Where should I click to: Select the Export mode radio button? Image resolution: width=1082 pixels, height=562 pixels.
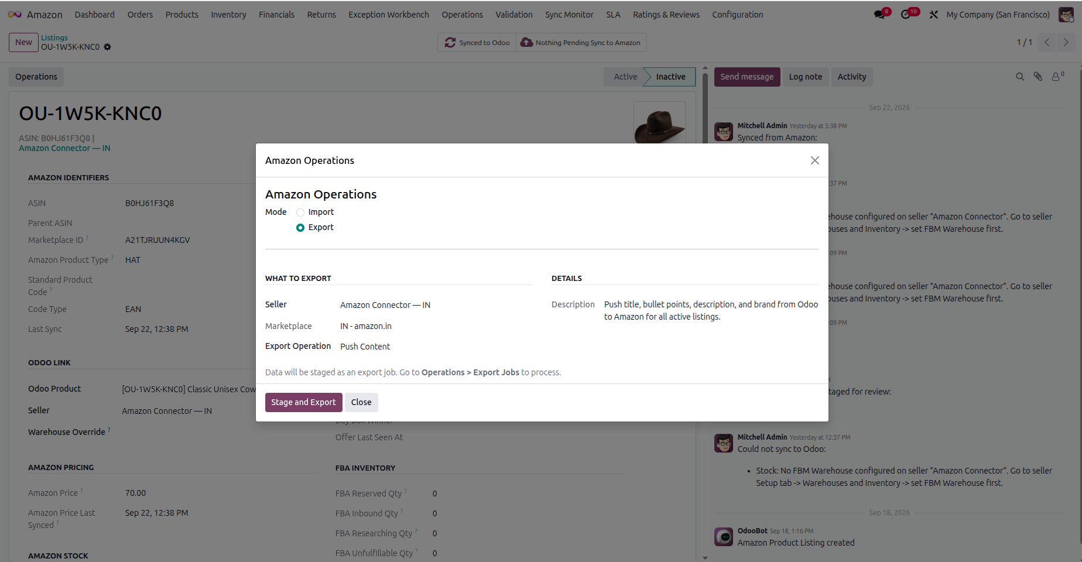(x=300, y=228)
